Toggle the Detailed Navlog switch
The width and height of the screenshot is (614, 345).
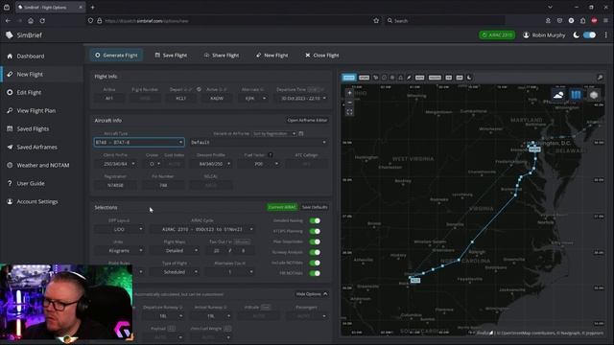[x=315, y=220]
